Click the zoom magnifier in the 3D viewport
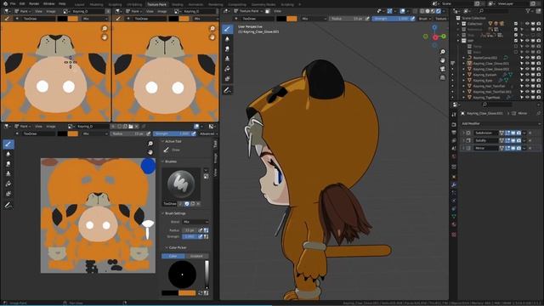 (443, 52)
